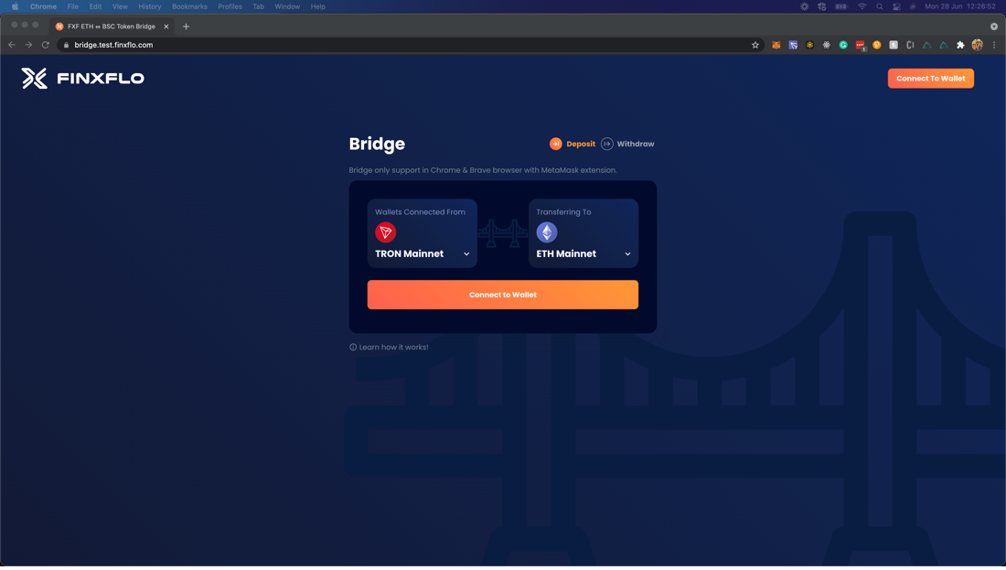Reload the page
Image resolution: width=1006 pixels, height=570 pixels.
pos(46,45)
